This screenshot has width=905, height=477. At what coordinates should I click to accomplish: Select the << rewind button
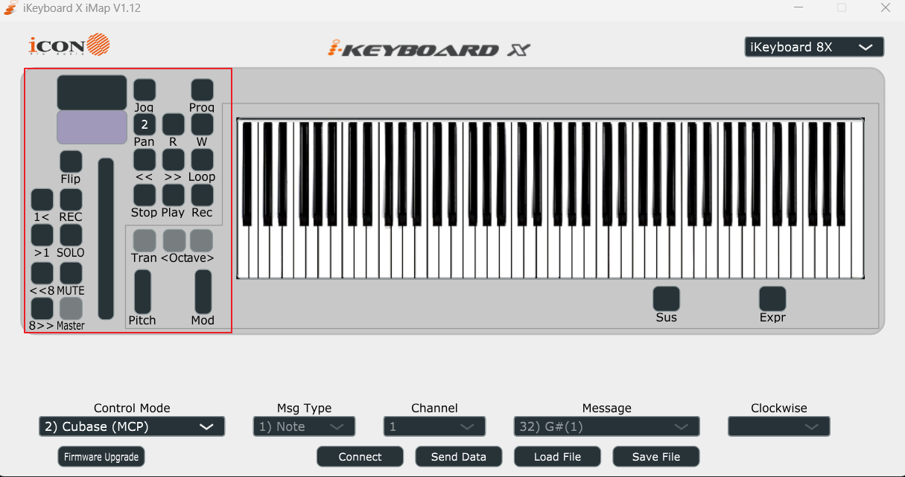(x=145, y=159)
